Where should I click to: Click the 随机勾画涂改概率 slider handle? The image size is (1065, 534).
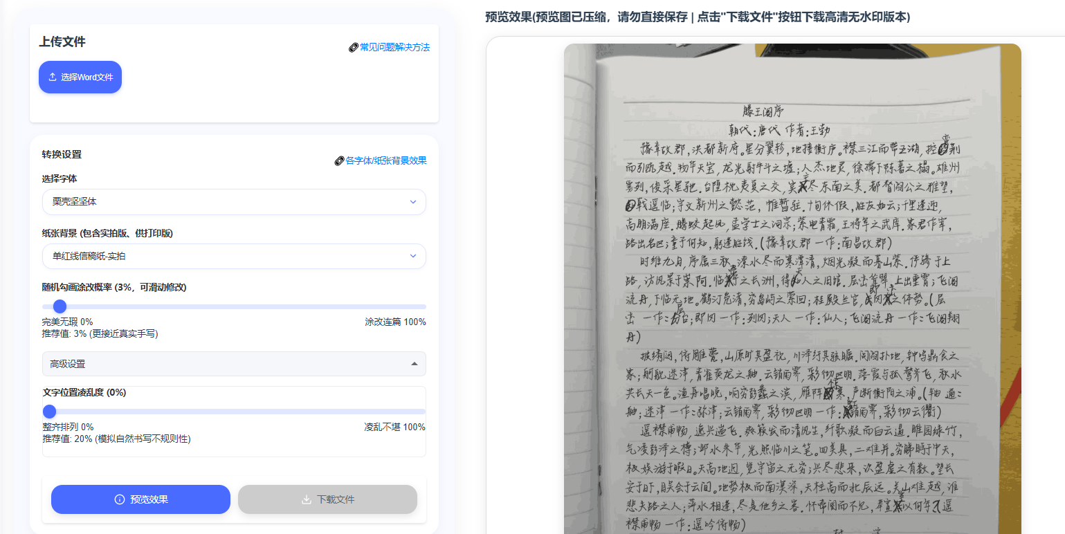point(60,306)
